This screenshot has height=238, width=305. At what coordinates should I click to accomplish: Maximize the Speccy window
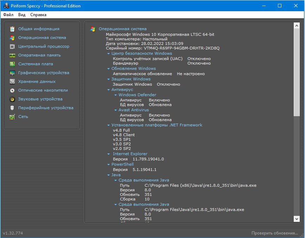(x=280, y=6)
